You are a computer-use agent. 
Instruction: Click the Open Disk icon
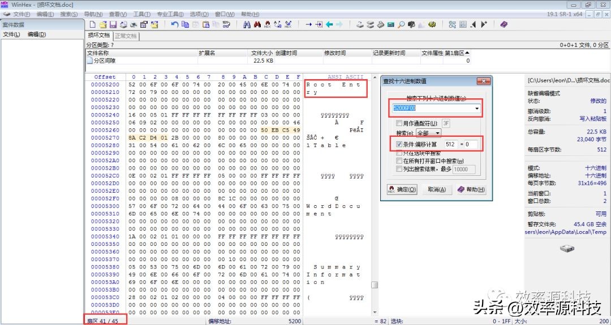coord(360,24)
